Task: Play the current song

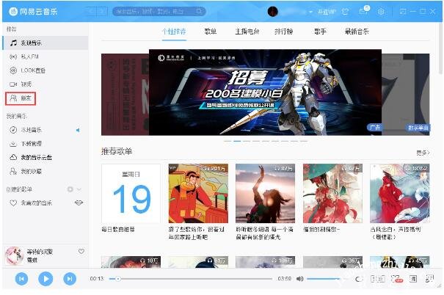Action: tap(46, 279)
